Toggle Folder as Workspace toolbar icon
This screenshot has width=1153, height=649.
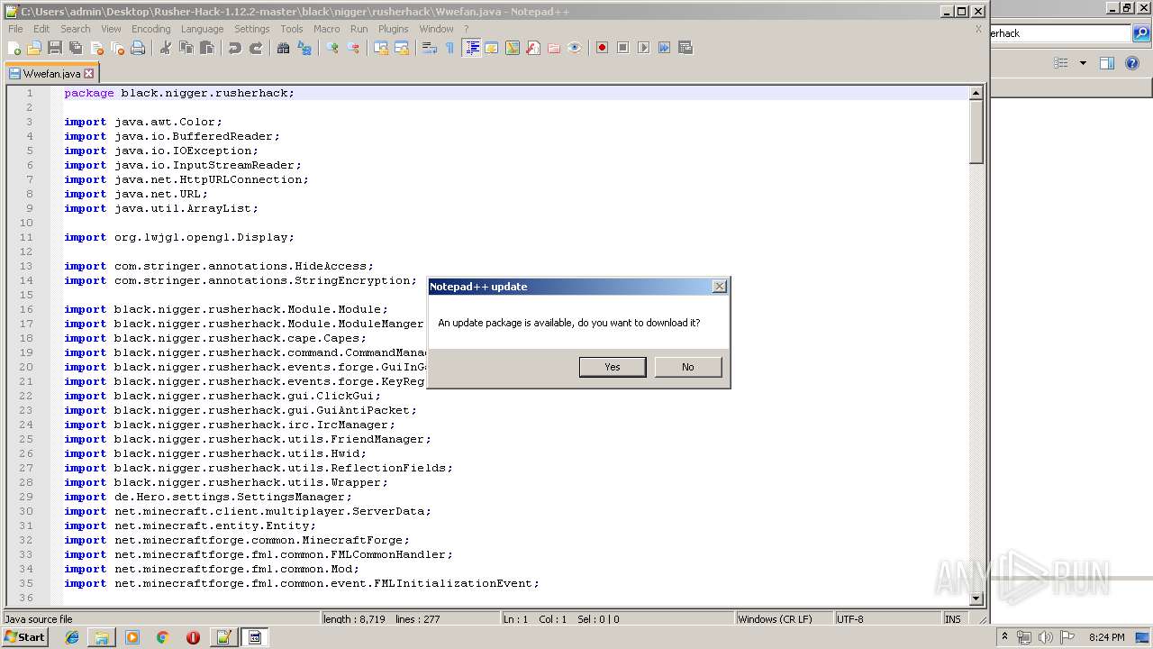(554, 48)
